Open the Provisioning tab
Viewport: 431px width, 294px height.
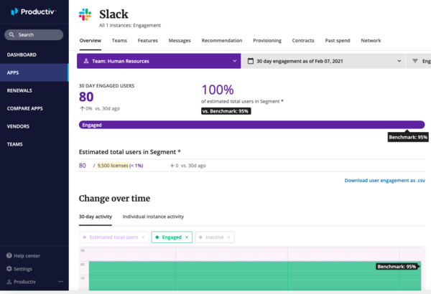pyautogui.click(x=267, y=41)
